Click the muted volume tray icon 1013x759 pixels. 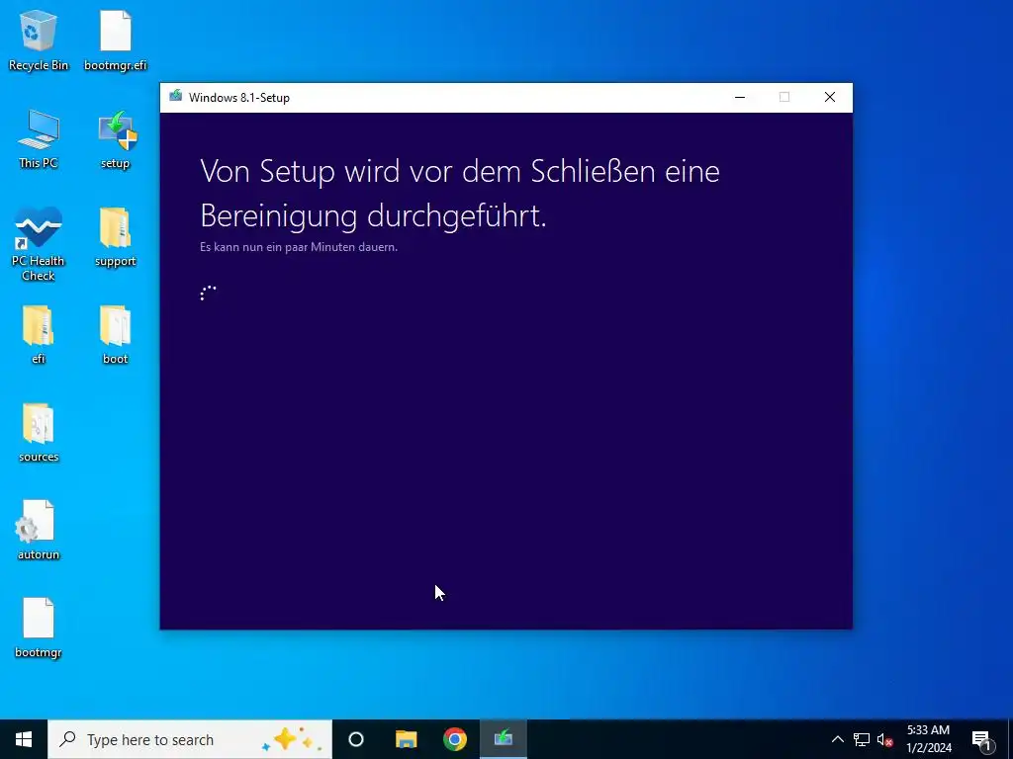(x=884, y=739)
